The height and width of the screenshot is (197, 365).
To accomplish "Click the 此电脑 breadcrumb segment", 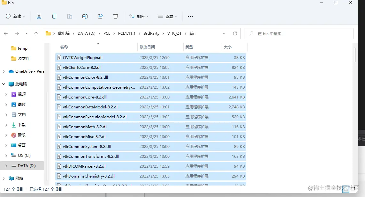I will [64, 33].
